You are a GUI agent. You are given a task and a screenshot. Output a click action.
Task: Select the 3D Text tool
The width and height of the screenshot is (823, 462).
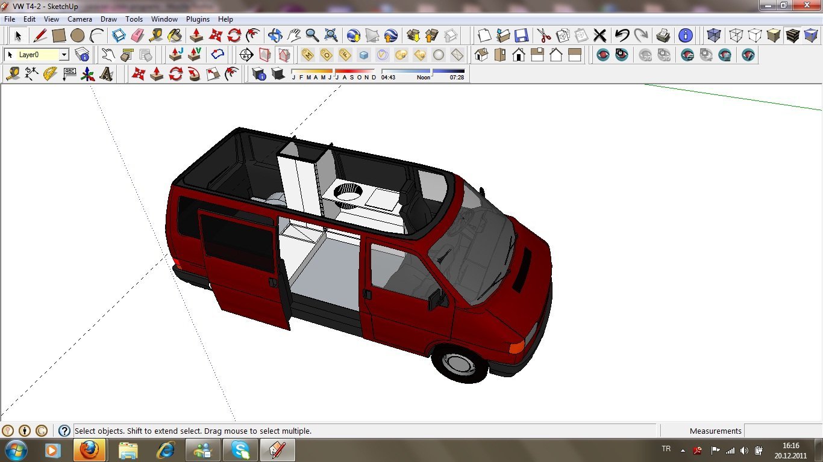107,74
